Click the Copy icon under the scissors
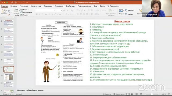172x96 pixels. 9,12
